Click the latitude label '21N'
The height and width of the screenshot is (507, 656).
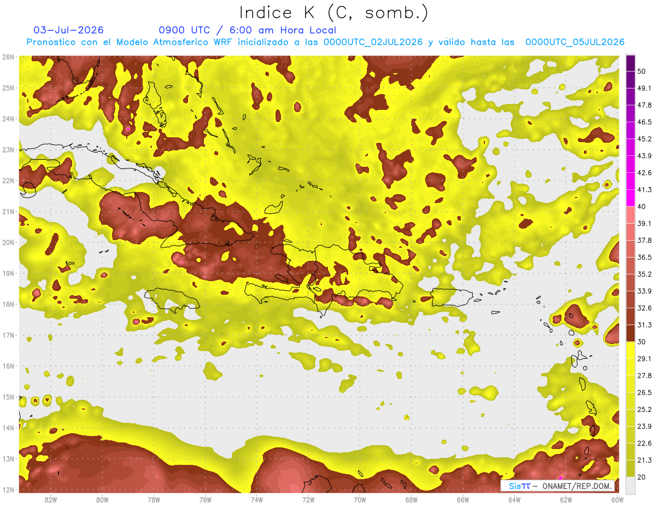pyautogui.click(x=8, y=211)
